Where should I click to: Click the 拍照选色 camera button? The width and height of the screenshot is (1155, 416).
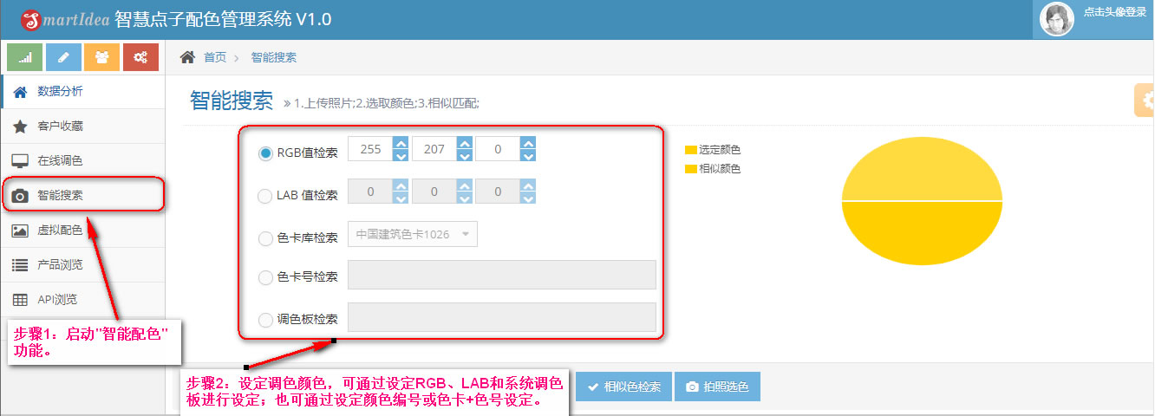coord(717,387)
